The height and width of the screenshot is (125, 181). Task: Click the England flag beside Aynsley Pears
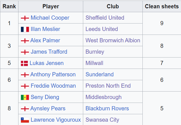(x=25, y=109)
